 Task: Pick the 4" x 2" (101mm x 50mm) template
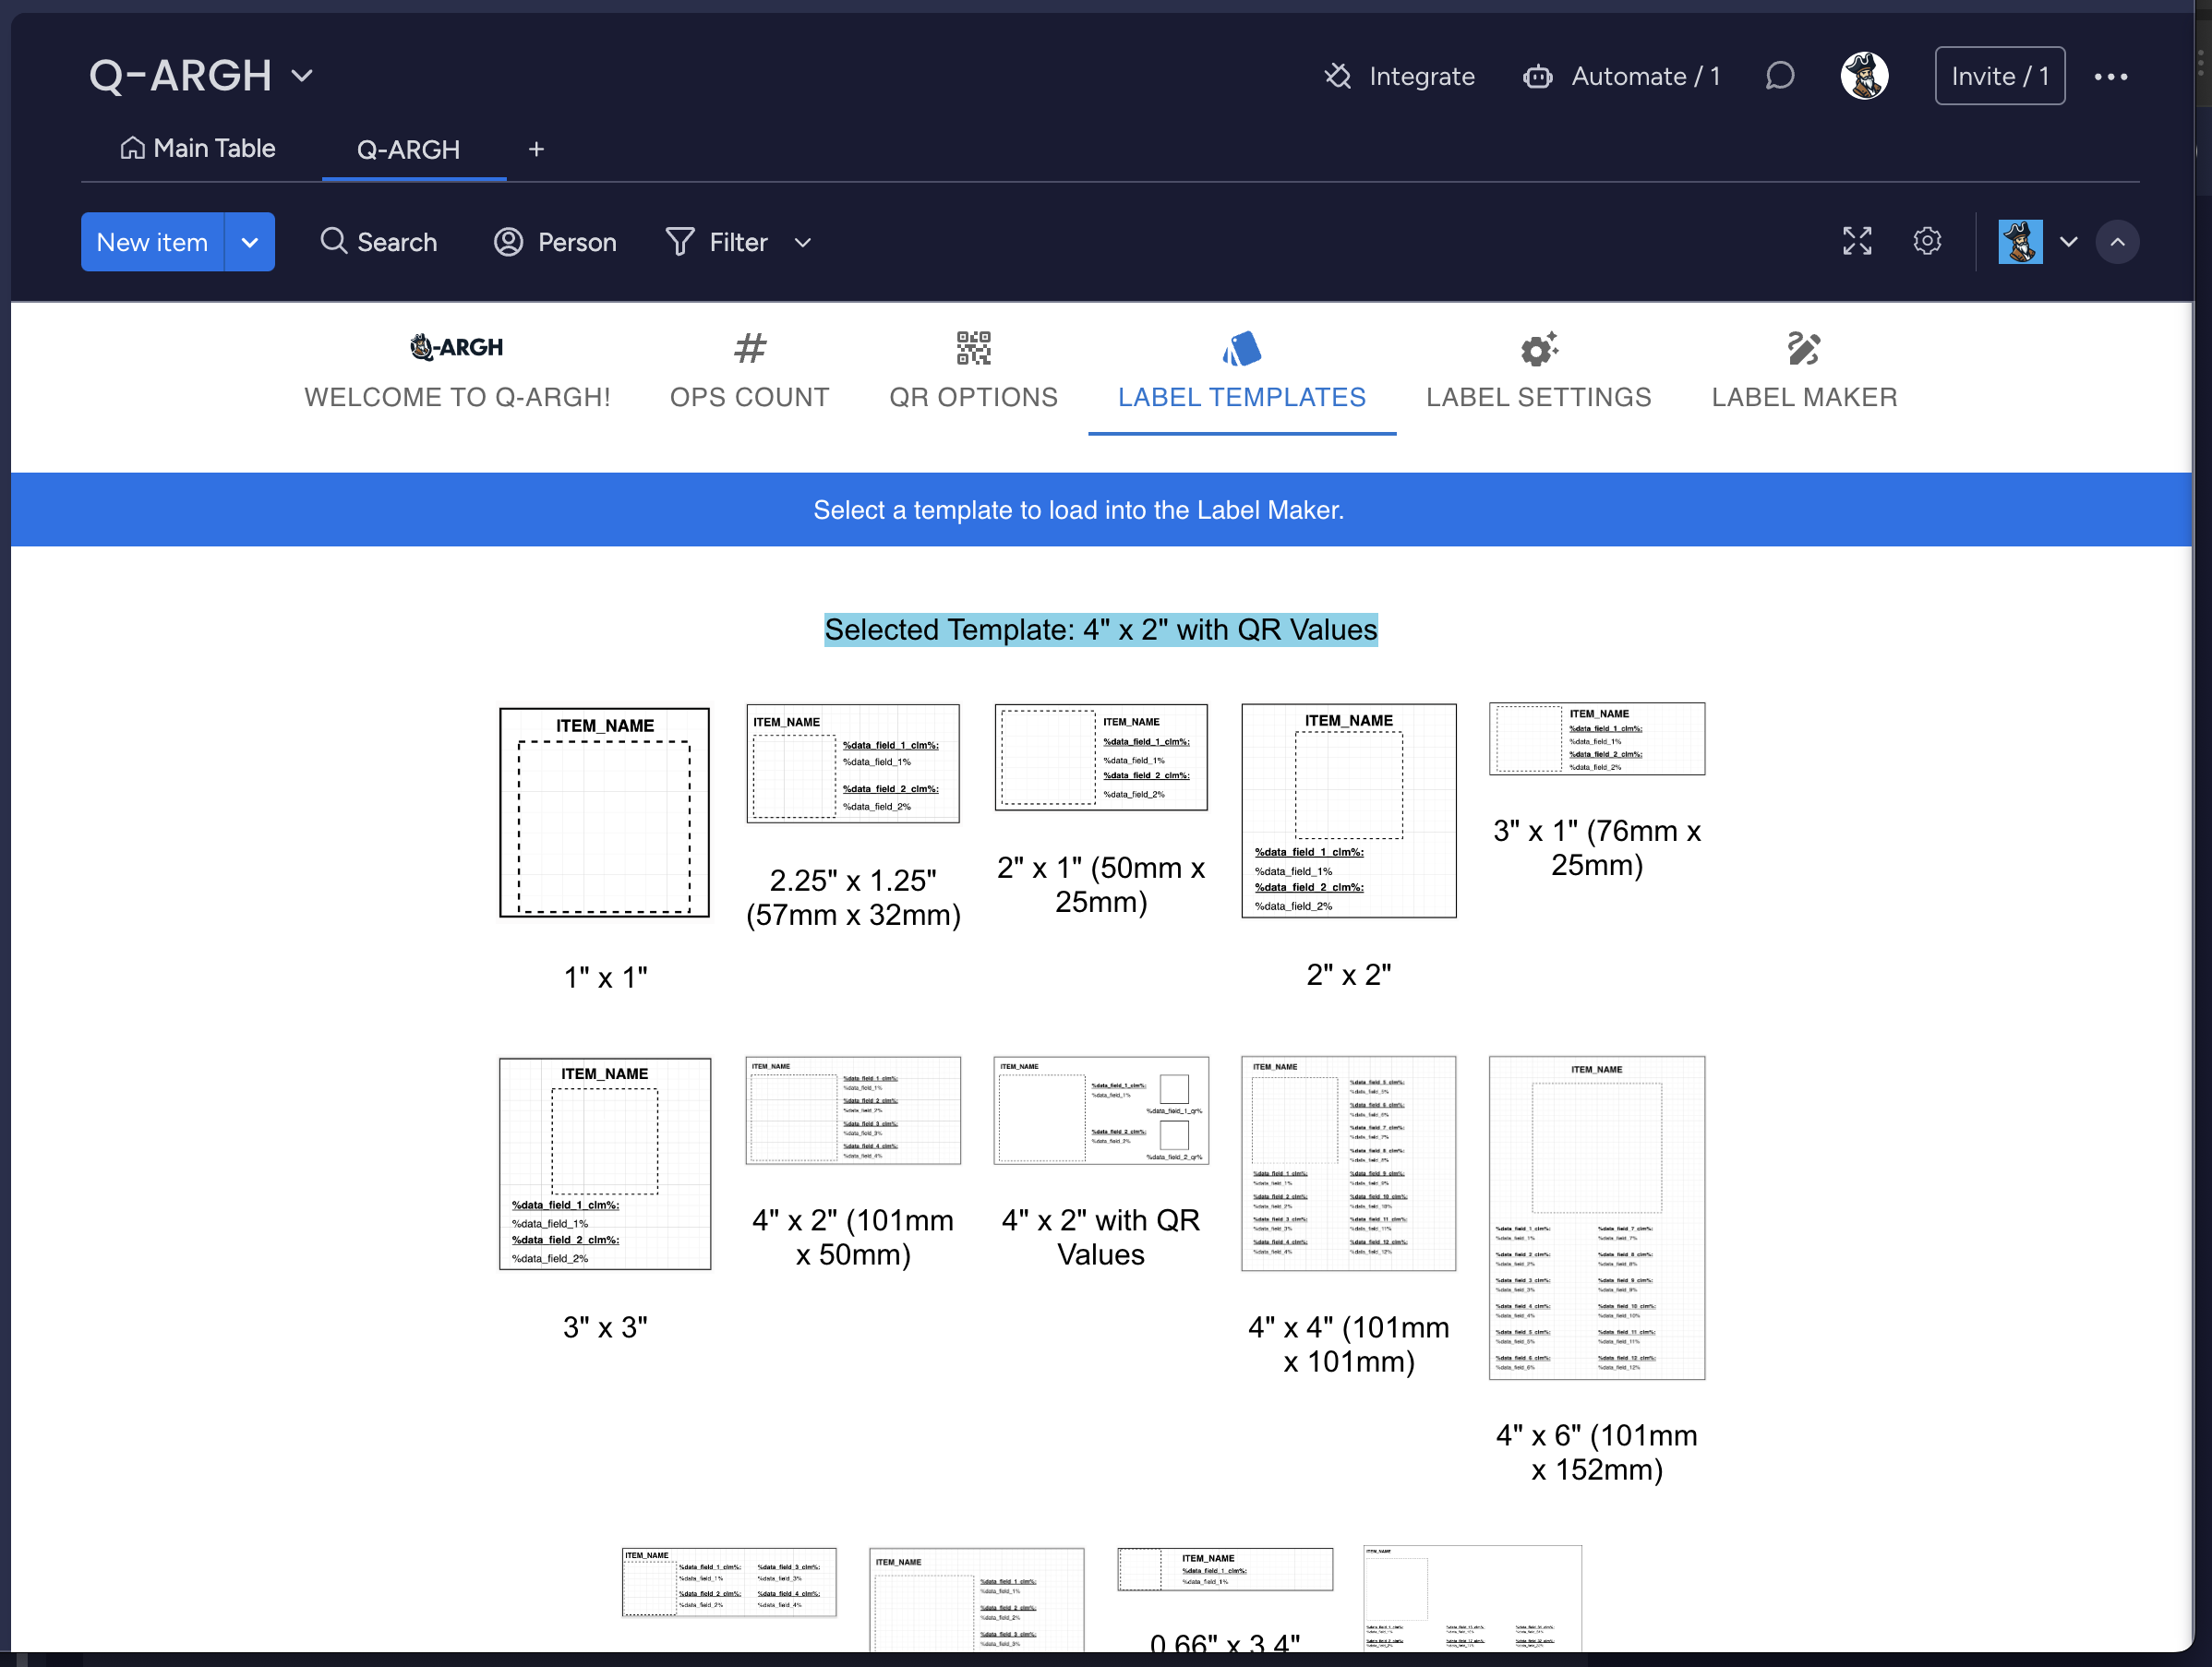(852, 1110)
